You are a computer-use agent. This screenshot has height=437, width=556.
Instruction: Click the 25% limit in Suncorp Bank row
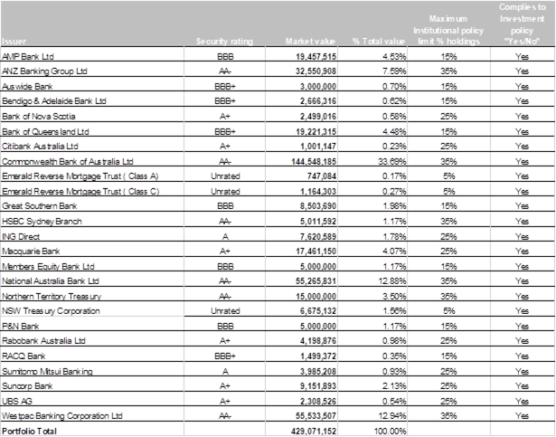tap(448, 385)
